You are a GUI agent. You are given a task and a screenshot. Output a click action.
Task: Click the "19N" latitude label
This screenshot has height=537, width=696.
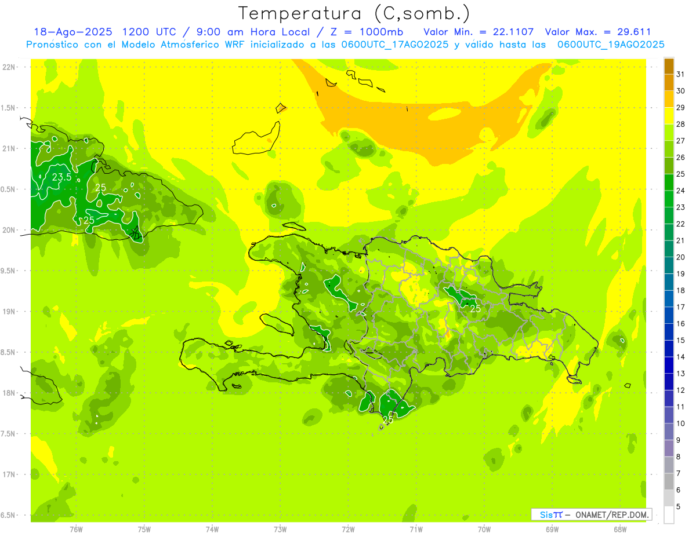pyautogui.click(x=9, y=312)
